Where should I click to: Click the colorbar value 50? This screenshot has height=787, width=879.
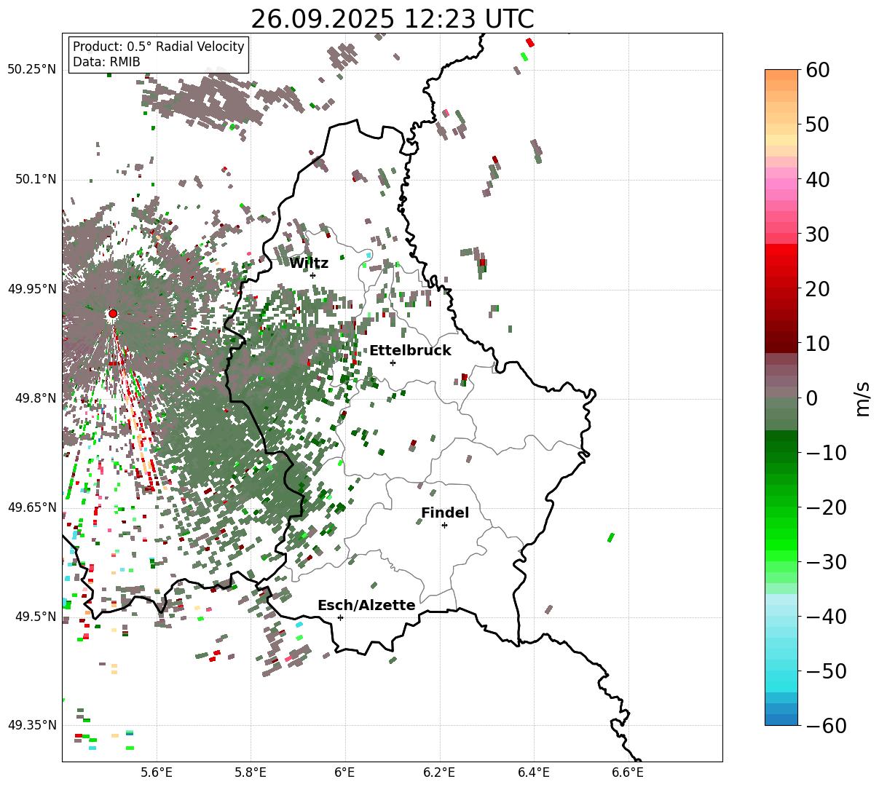tap(816, 124)
